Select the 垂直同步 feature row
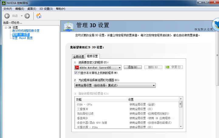Image resolution: width=219 pixels, height=138 pixels. coord(127,118)
